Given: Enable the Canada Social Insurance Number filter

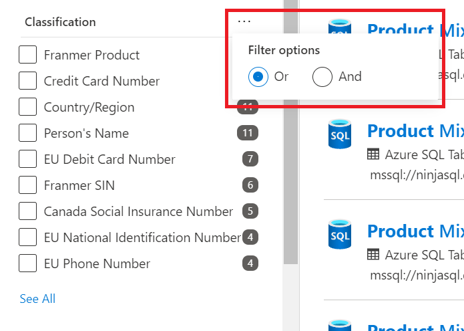Looking at the screenshot, I should click(x=28, y=211).
